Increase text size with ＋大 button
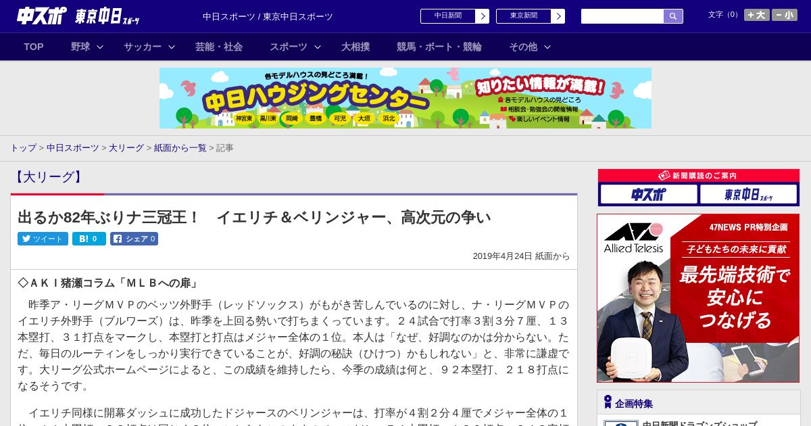This screenshot has width=811, height=426. pos(757,15)
